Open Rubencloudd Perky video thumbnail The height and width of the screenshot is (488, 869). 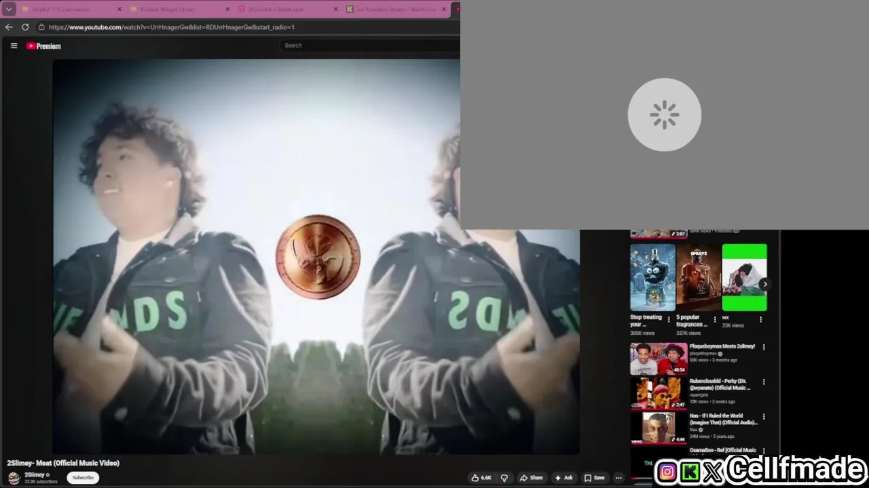click(x=659, y=393)
